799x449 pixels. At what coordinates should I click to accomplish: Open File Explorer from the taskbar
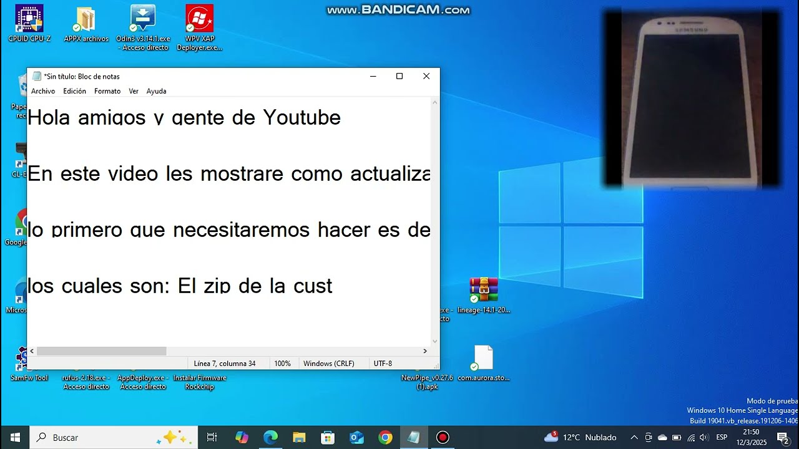pyautogui.click(x=299, y=437)
